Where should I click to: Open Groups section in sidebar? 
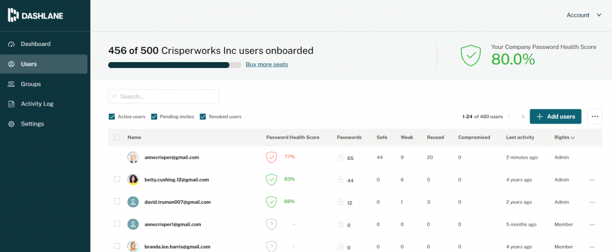[x=44, y=84]
